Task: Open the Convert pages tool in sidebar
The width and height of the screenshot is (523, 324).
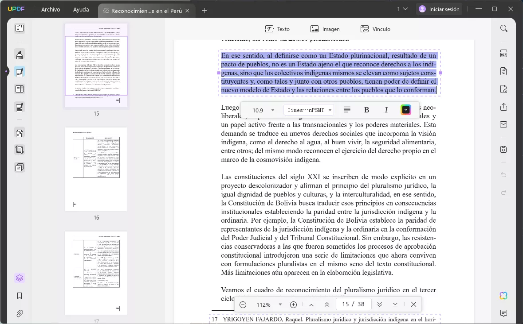Action: coord(20,133)
